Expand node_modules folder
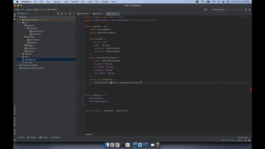 pos(20,20)
